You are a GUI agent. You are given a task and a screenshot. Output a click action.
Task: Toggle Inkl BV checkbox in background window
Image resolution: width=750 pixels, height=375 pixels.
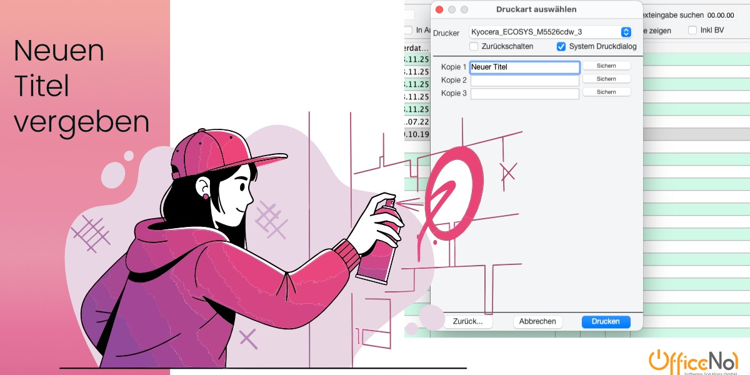(692, 30)
